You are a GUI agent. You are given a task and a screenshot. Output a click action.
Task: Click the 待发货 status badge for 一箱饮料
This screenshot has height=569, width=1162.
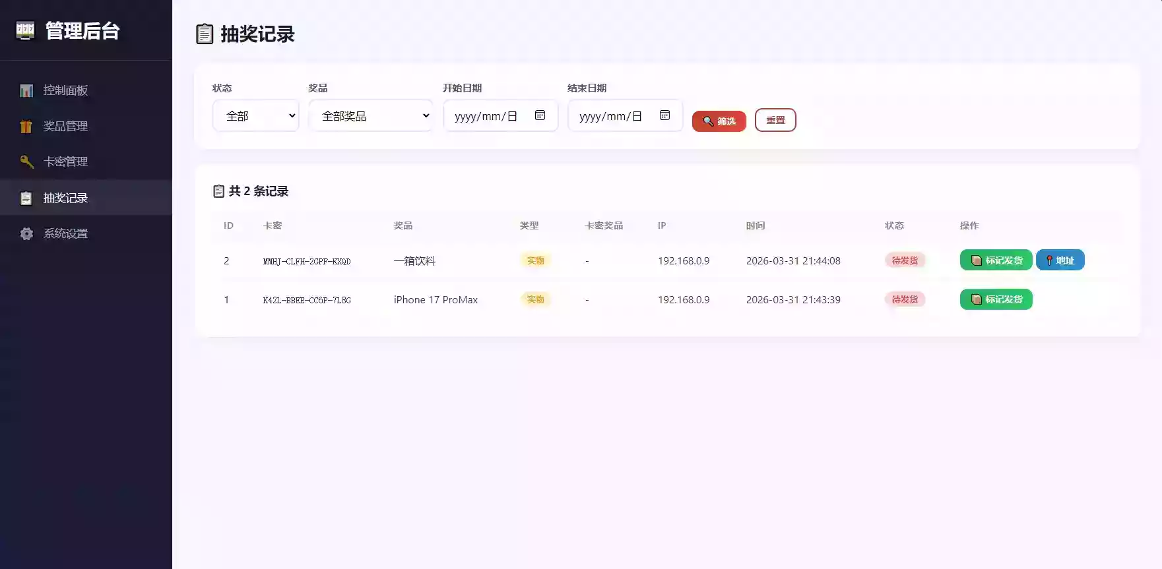[x=905, y=260]
